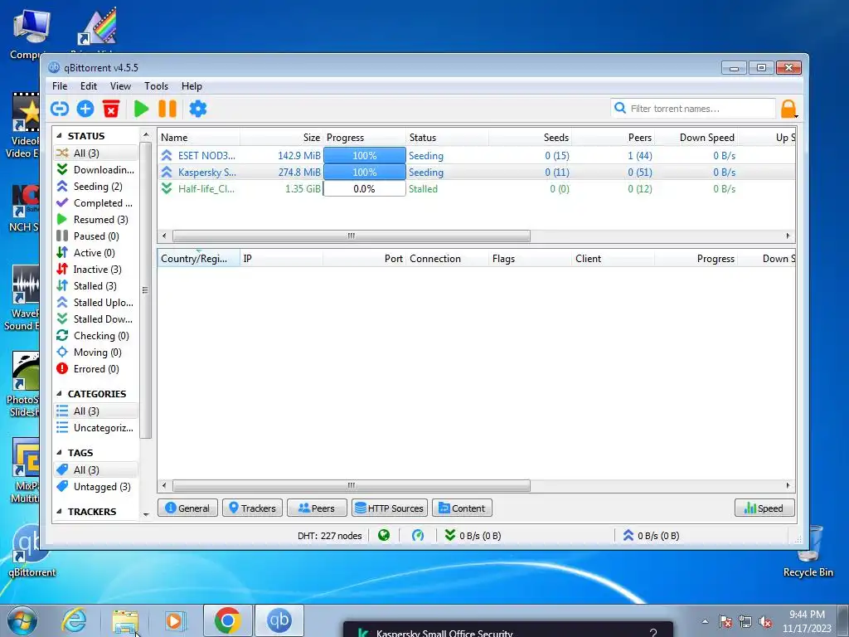The image size is (849, 637).
Task: Click the red Remove torrent toolbar icon
Action: pos(111,109)
